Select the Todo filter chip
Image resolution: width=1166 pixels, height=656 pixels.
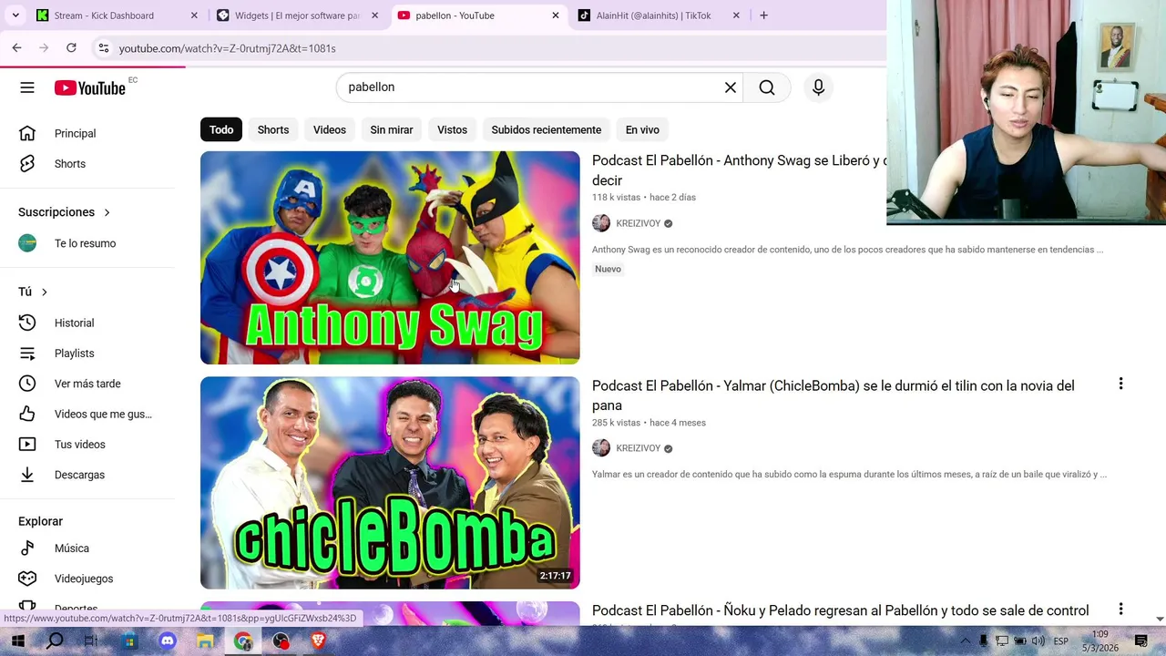pyautogui.click(x=221, y=129)
